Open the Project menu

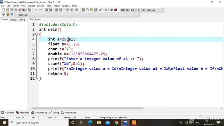point(31,6)
